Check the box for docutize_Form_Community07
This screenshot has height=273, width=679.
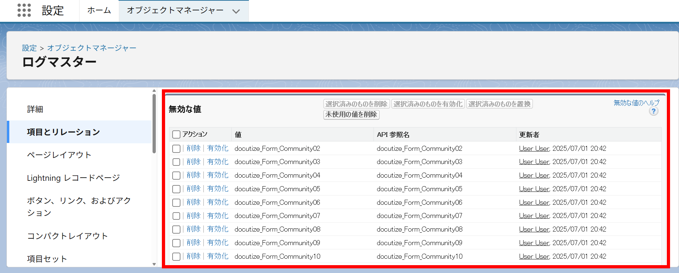click(176, 216)
